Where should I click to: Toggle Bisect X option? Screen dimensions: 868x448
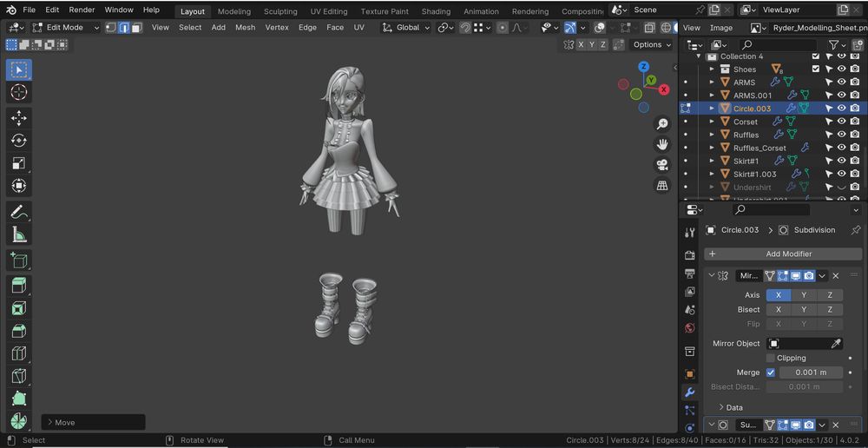click(779, 310)
